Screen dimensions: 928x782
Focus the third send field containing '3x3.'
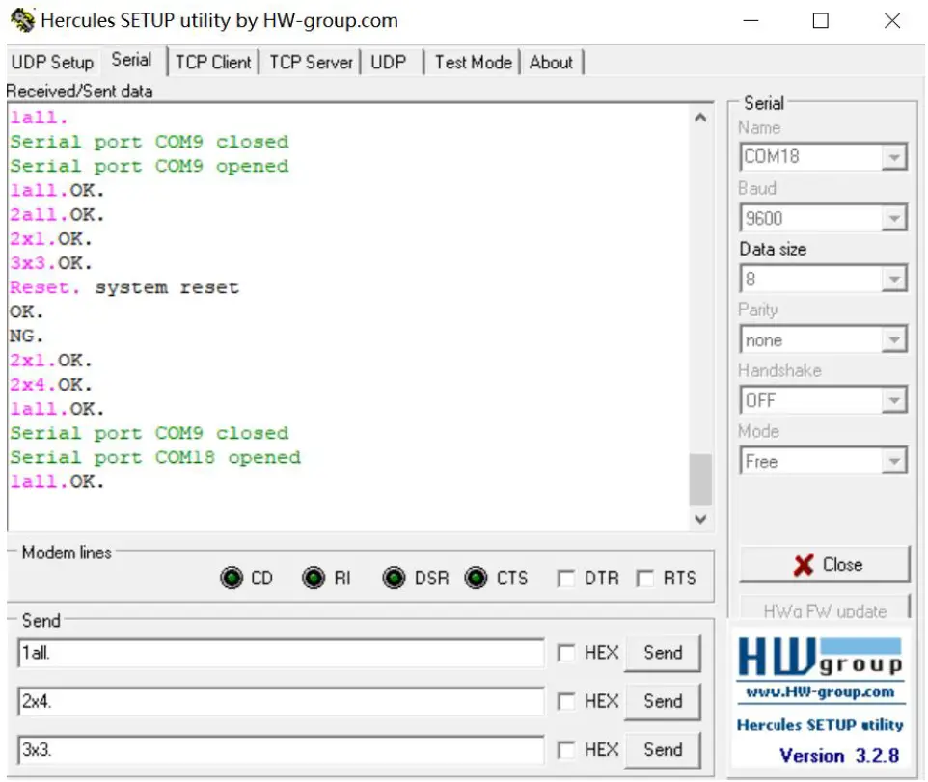(x=281, y=749)
